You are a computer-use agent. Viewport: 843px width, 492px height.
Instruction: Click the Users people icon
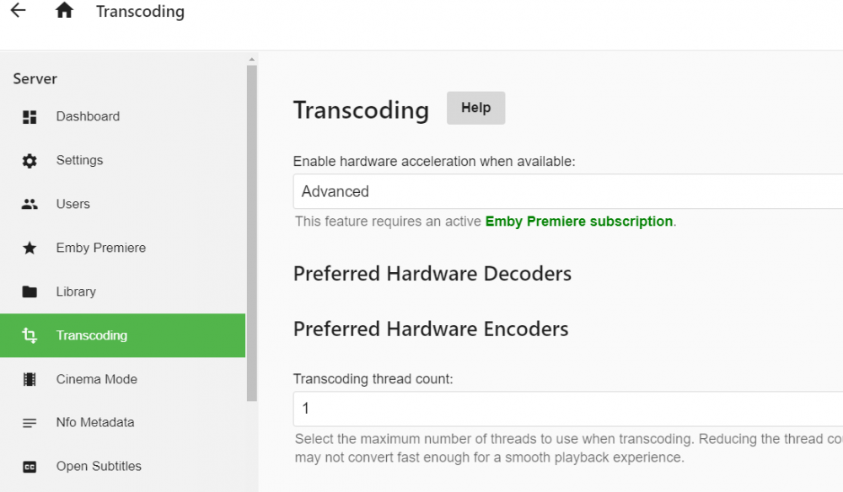pyautogui.click(x=30, y=204)
